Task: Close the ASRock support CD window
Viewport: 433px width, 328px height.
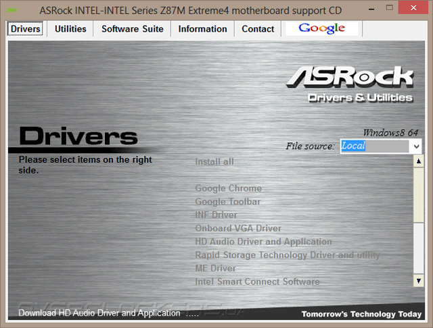Action: coord(413,7)
